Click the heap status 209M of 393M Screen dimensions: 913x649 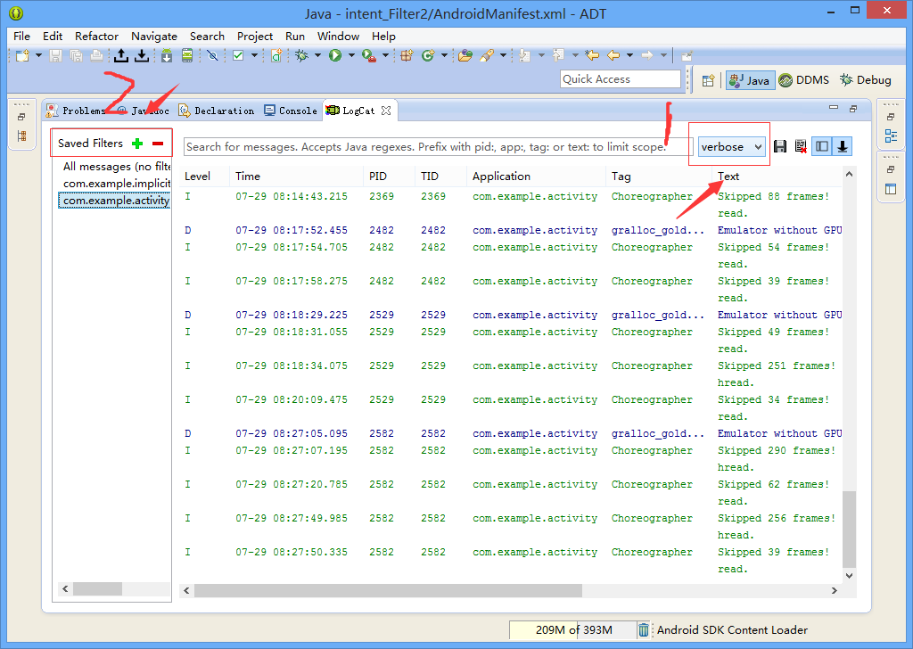tap(573, 629)
